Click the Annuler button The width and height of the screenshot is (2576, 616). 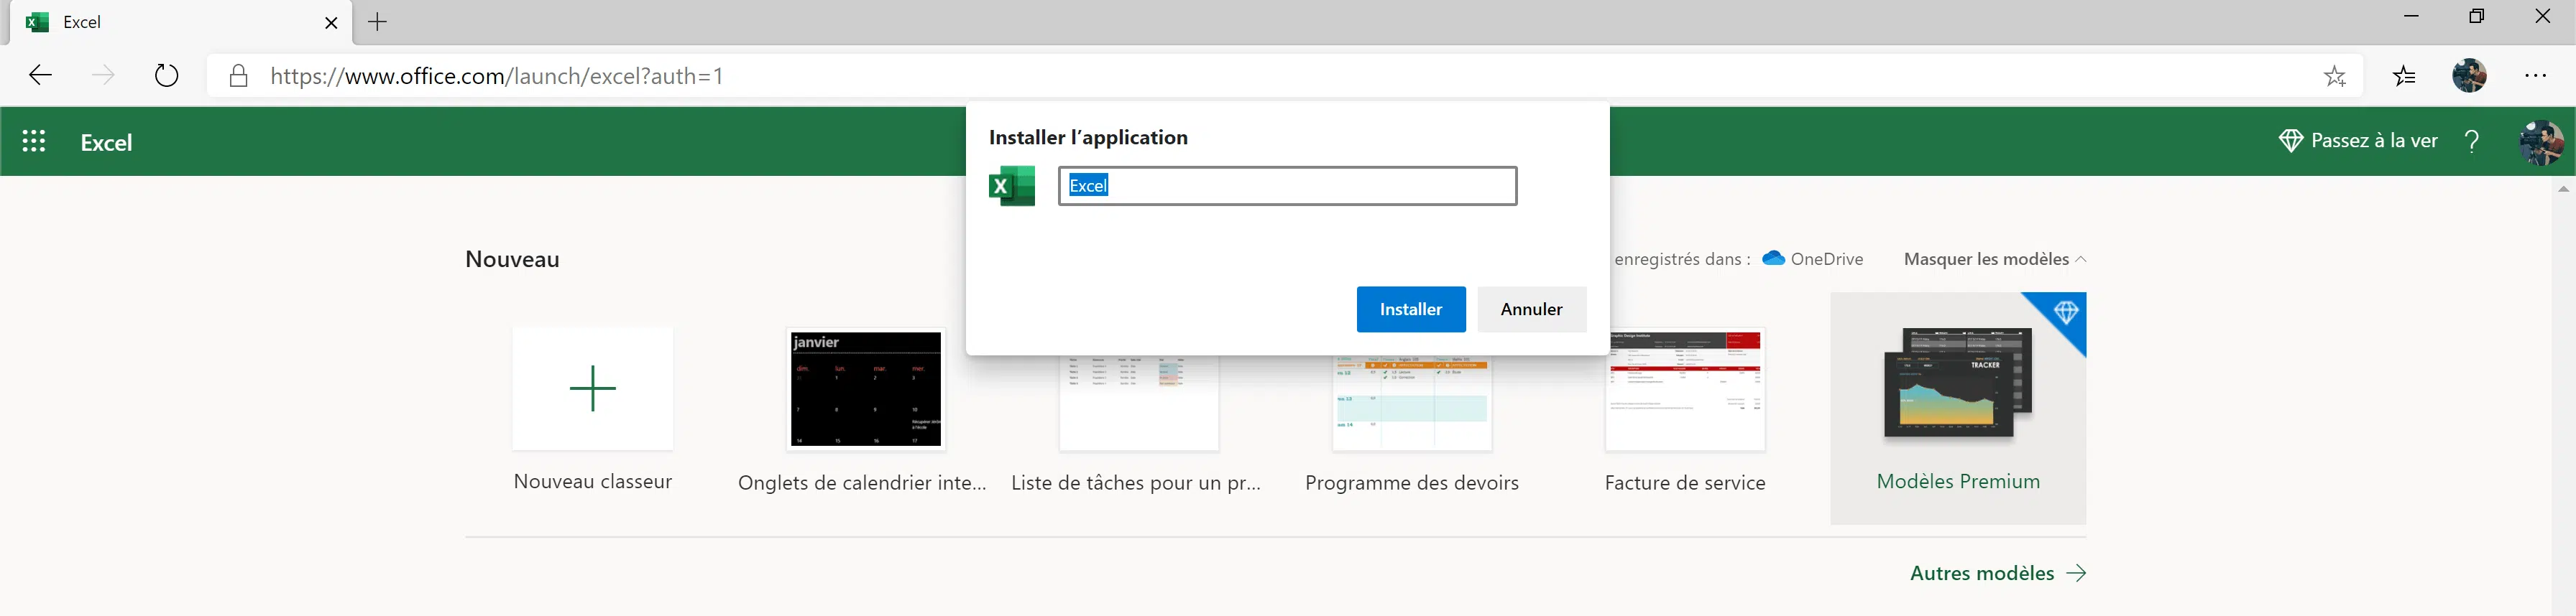1531,309
